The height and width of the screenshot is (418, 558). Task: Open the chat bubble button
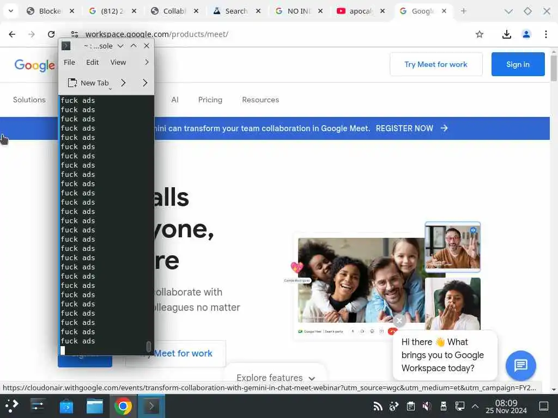(x=520, y=365)
